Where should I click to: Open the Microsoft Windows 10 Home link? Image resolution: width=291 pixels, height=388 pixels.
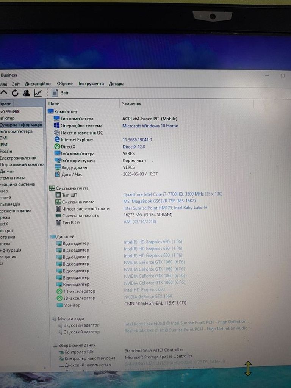(x=150, y=126)
